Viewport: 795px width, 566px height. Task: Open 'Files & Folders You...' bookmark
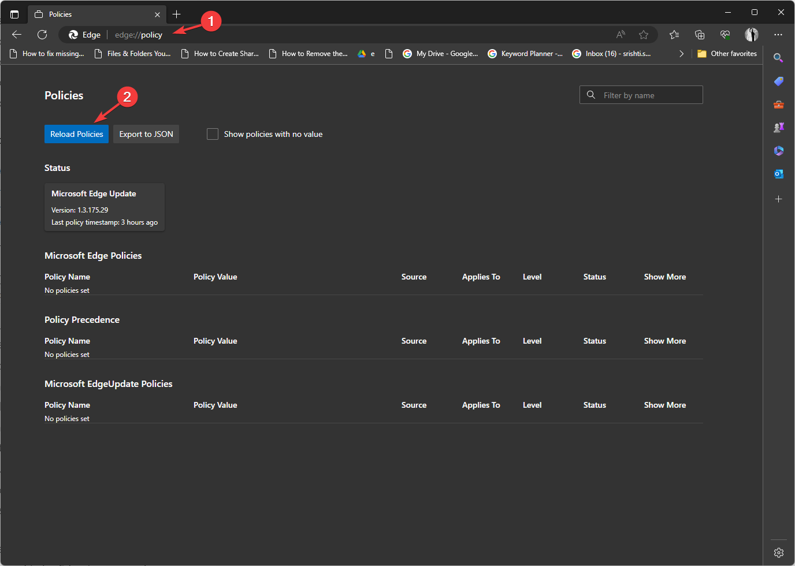[x=132, y=54]
